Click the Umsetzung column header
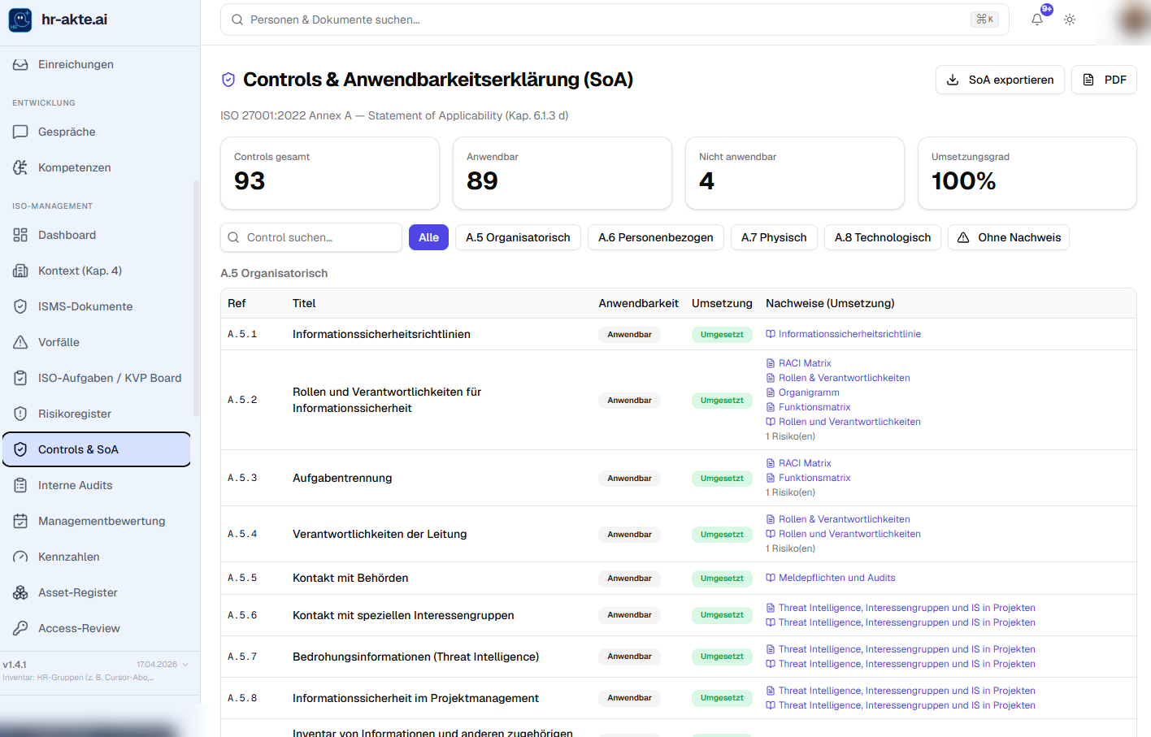The height and width of the screenshot is (737, 1151). point(722,303)
